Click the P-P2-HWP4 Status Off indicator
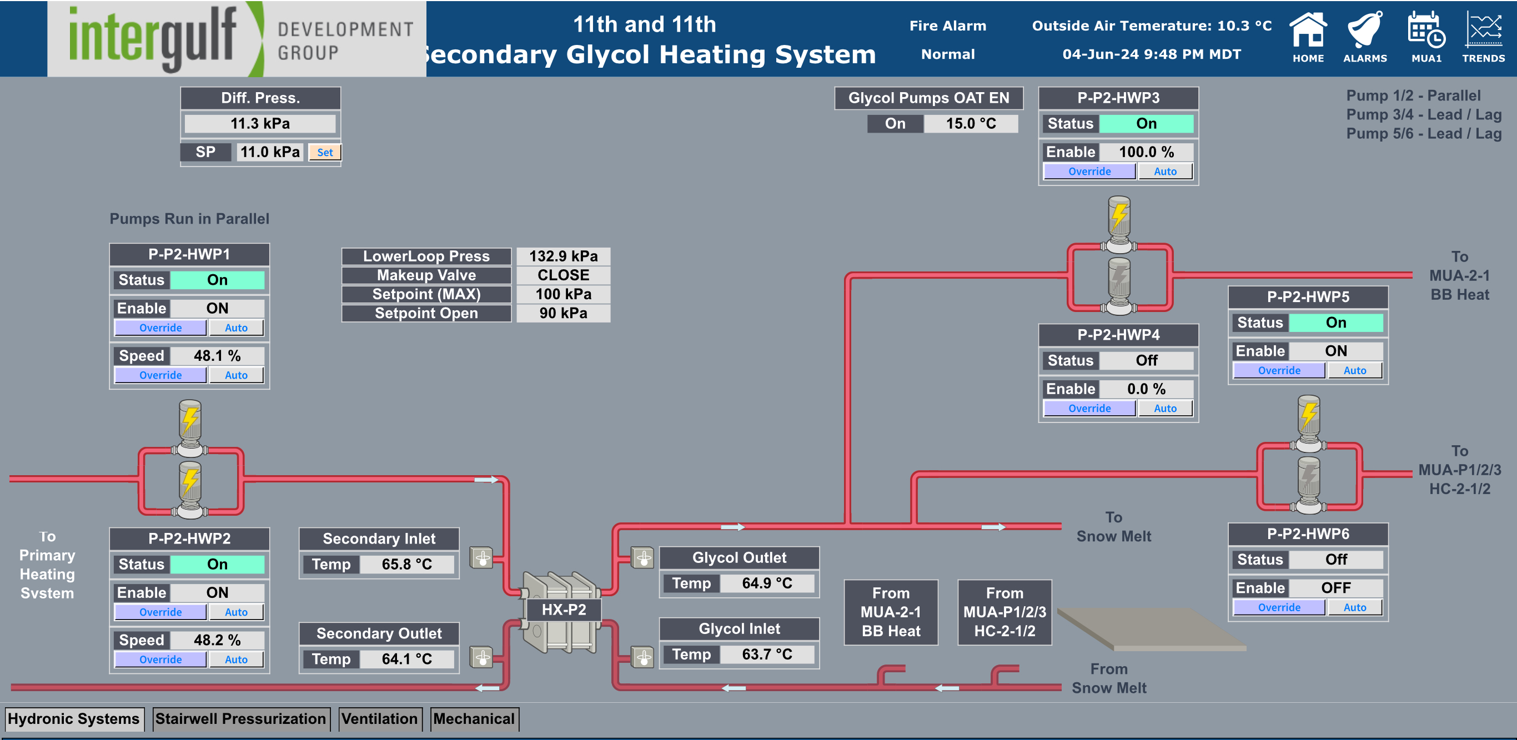 [x=1146, y=360]
